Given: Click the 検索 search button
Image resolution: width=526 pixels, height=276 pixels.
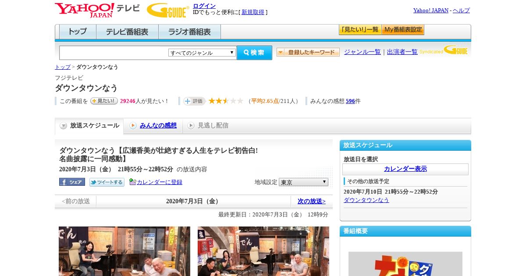Looking at the screenshot, I should pos(254,53).
